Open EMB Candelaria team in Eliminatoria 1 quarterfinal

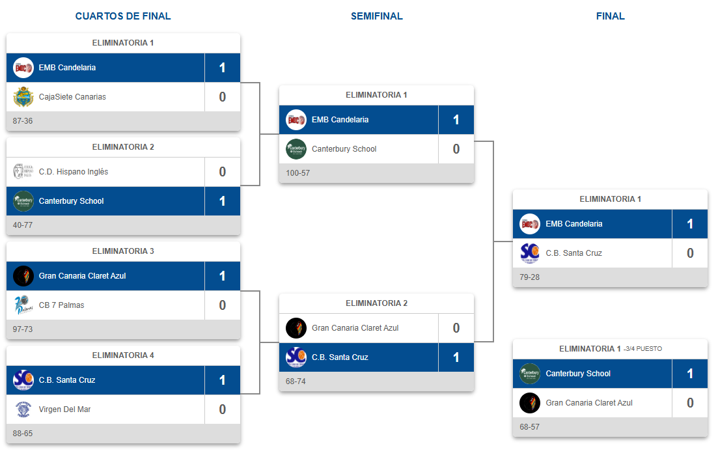pos(67,68)
